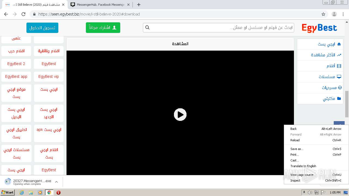Click the تسجيل الدخول login button

[42, 28]
